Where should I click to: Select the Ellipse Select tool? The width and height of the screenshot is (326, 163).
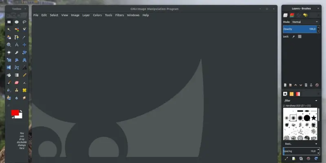tap(17, 22)
